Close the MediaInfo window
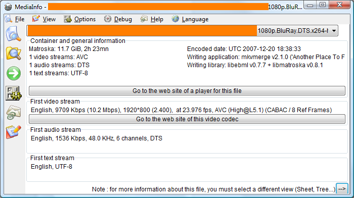 point(339,5)
